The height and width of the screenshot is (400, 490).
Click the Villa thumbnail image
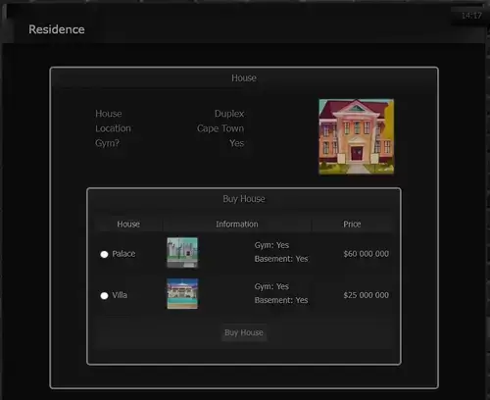click(182, 293)
